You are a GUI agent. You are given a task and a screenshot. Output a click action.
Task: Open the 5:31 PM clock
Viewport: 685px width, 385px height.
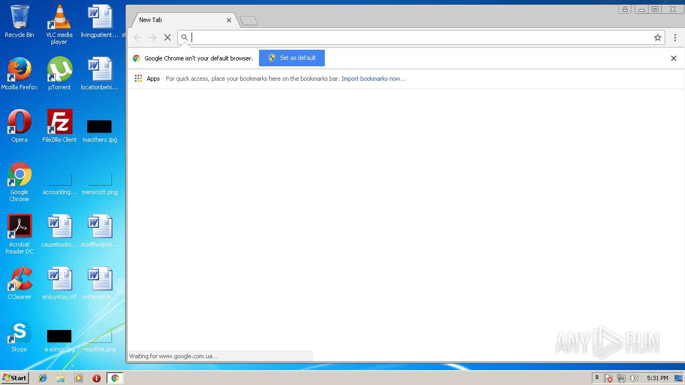tap(657, 378)
